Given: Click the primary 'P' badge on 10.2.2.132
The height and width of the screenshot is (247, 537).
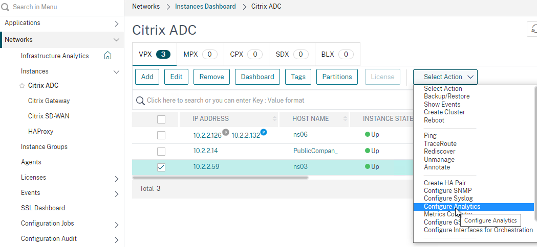Looking at the screenshot, I should [263, 132].
